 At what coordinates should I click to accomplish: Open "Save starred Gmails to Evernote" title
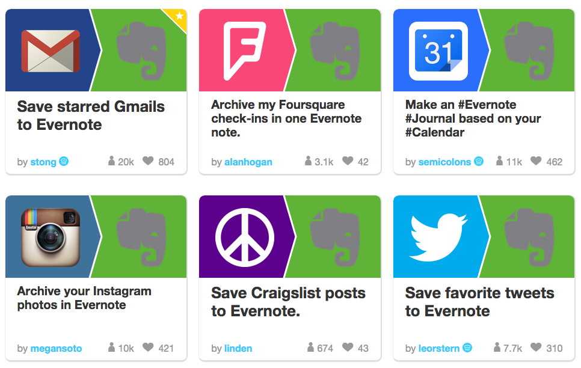click(91, 115)
